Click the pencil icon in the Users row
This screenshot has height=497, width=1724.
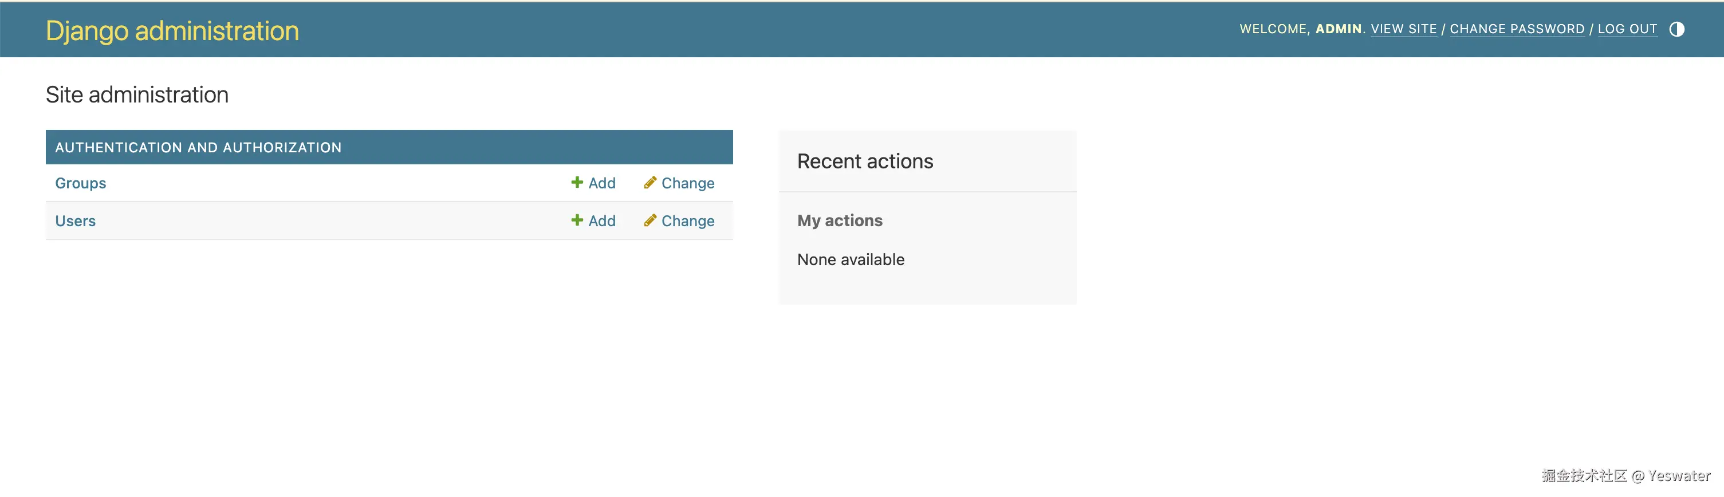coord(650,220)
